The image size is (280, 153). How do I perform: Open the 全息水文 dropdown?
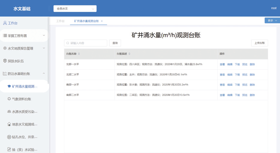coord(75,9)
